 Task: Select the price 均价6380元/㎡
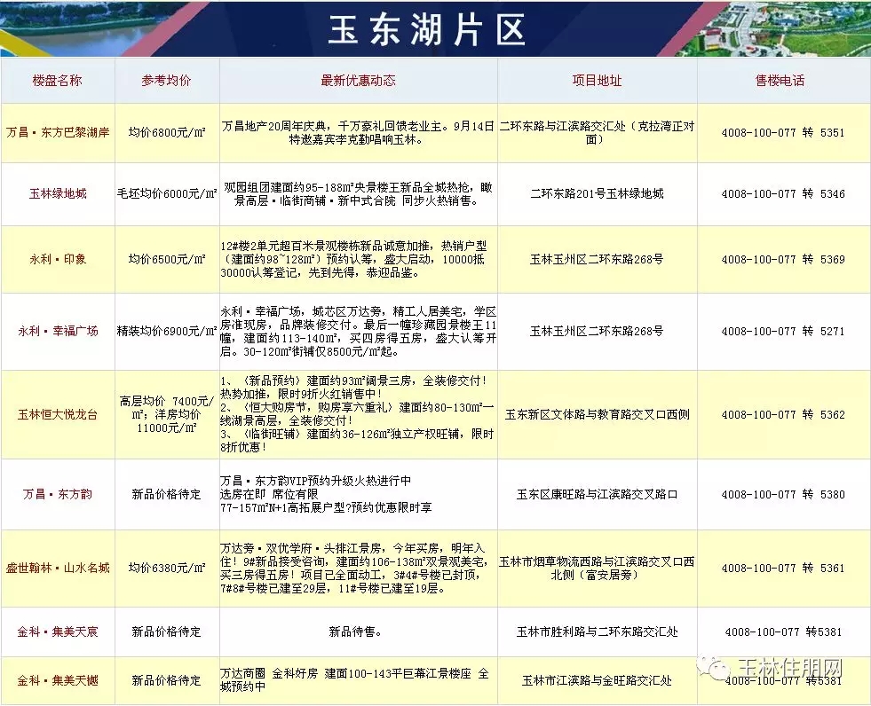tap(167, 569)
